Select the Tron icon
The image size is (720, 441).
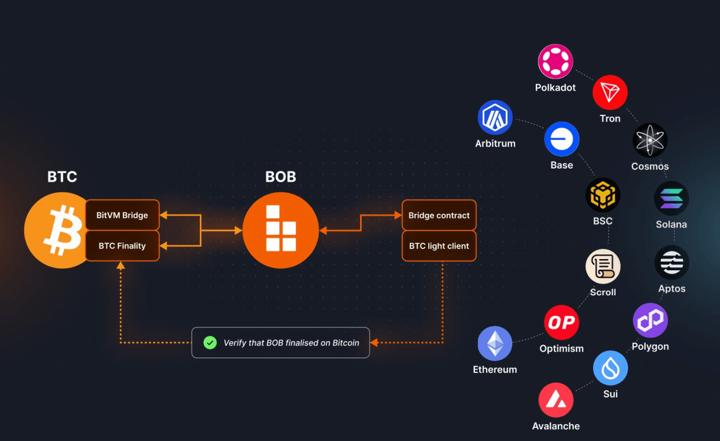(610, 93)
